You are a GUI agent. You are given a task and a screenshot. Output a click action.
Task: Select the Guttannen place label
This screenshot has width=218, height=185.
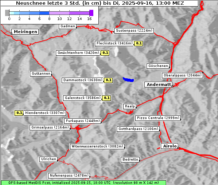[41, 74]
